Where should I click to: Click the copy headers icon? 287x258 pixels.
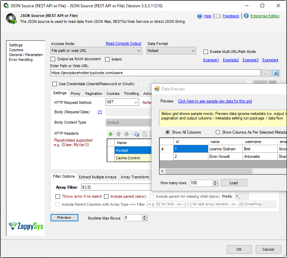[136, 134]
